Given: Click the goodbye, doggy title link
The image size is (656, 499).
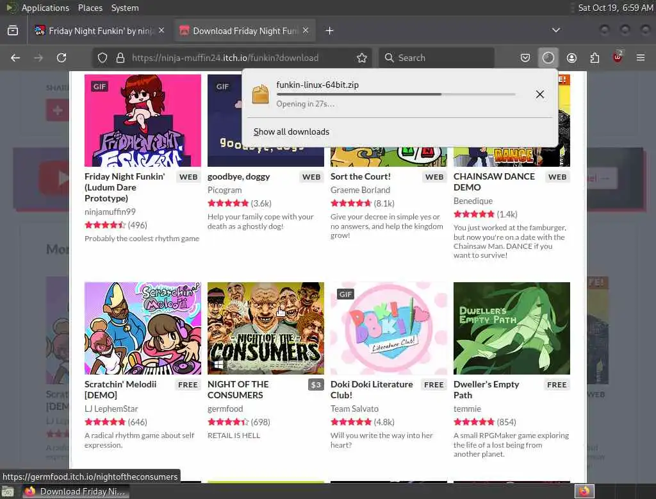Looking at the screenshot, I should tap(238, 176).
